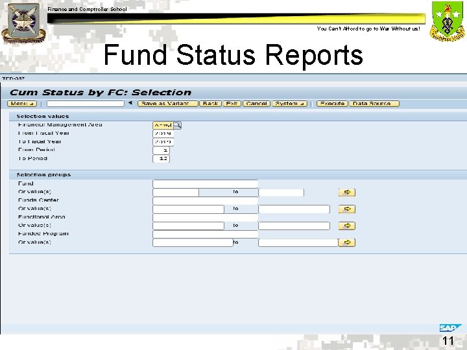Viewport: 467px width, 350px height.
Task: Click the 'Selection groups' section header
Action: pyautogui.click(x=43, y=175)
